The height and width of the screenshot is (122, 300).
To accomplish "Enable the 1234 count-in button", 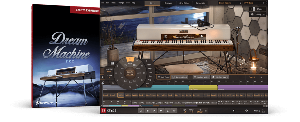I will point(174,111).
